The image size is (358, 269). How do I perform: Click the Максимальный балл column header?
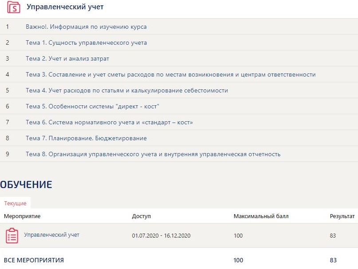pyautogui.click(x=261, y=216)
